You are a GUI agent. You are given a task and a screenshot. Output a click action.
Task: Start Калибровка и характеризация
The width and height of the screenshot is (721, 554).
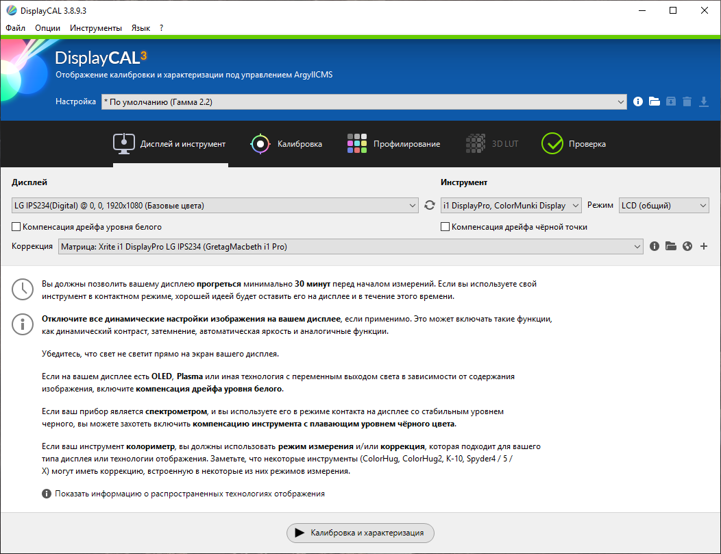click(x=360, y=533)
